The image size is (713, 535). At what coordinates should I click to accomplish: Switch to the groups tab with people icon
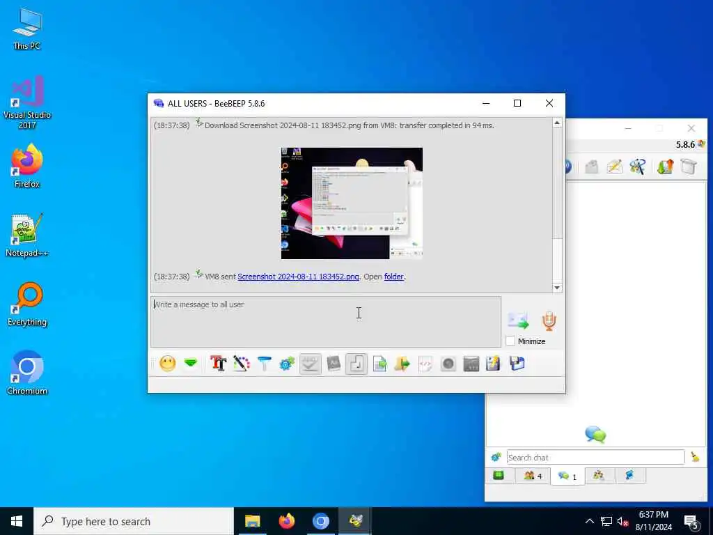coord(599,476)
